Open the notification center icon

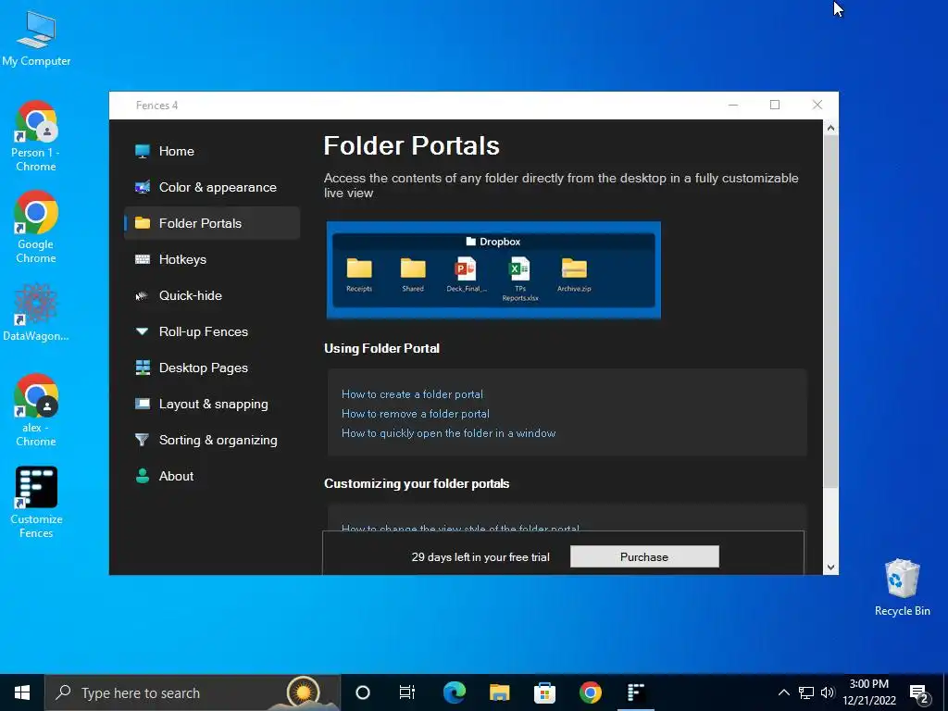coord(919,693)
